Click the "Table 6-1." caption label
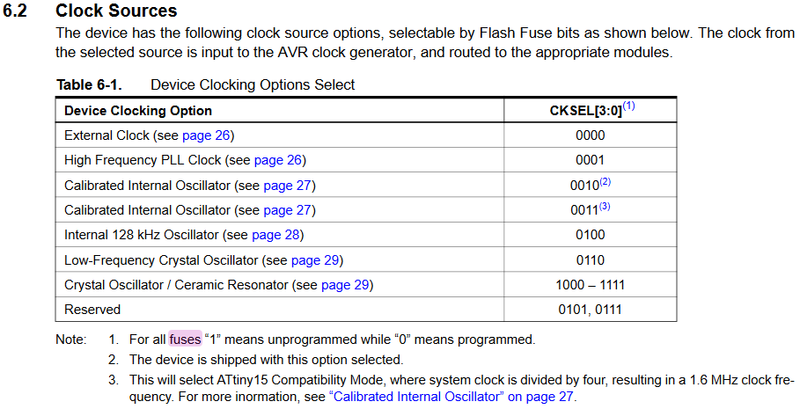 [x=89, y=85]
